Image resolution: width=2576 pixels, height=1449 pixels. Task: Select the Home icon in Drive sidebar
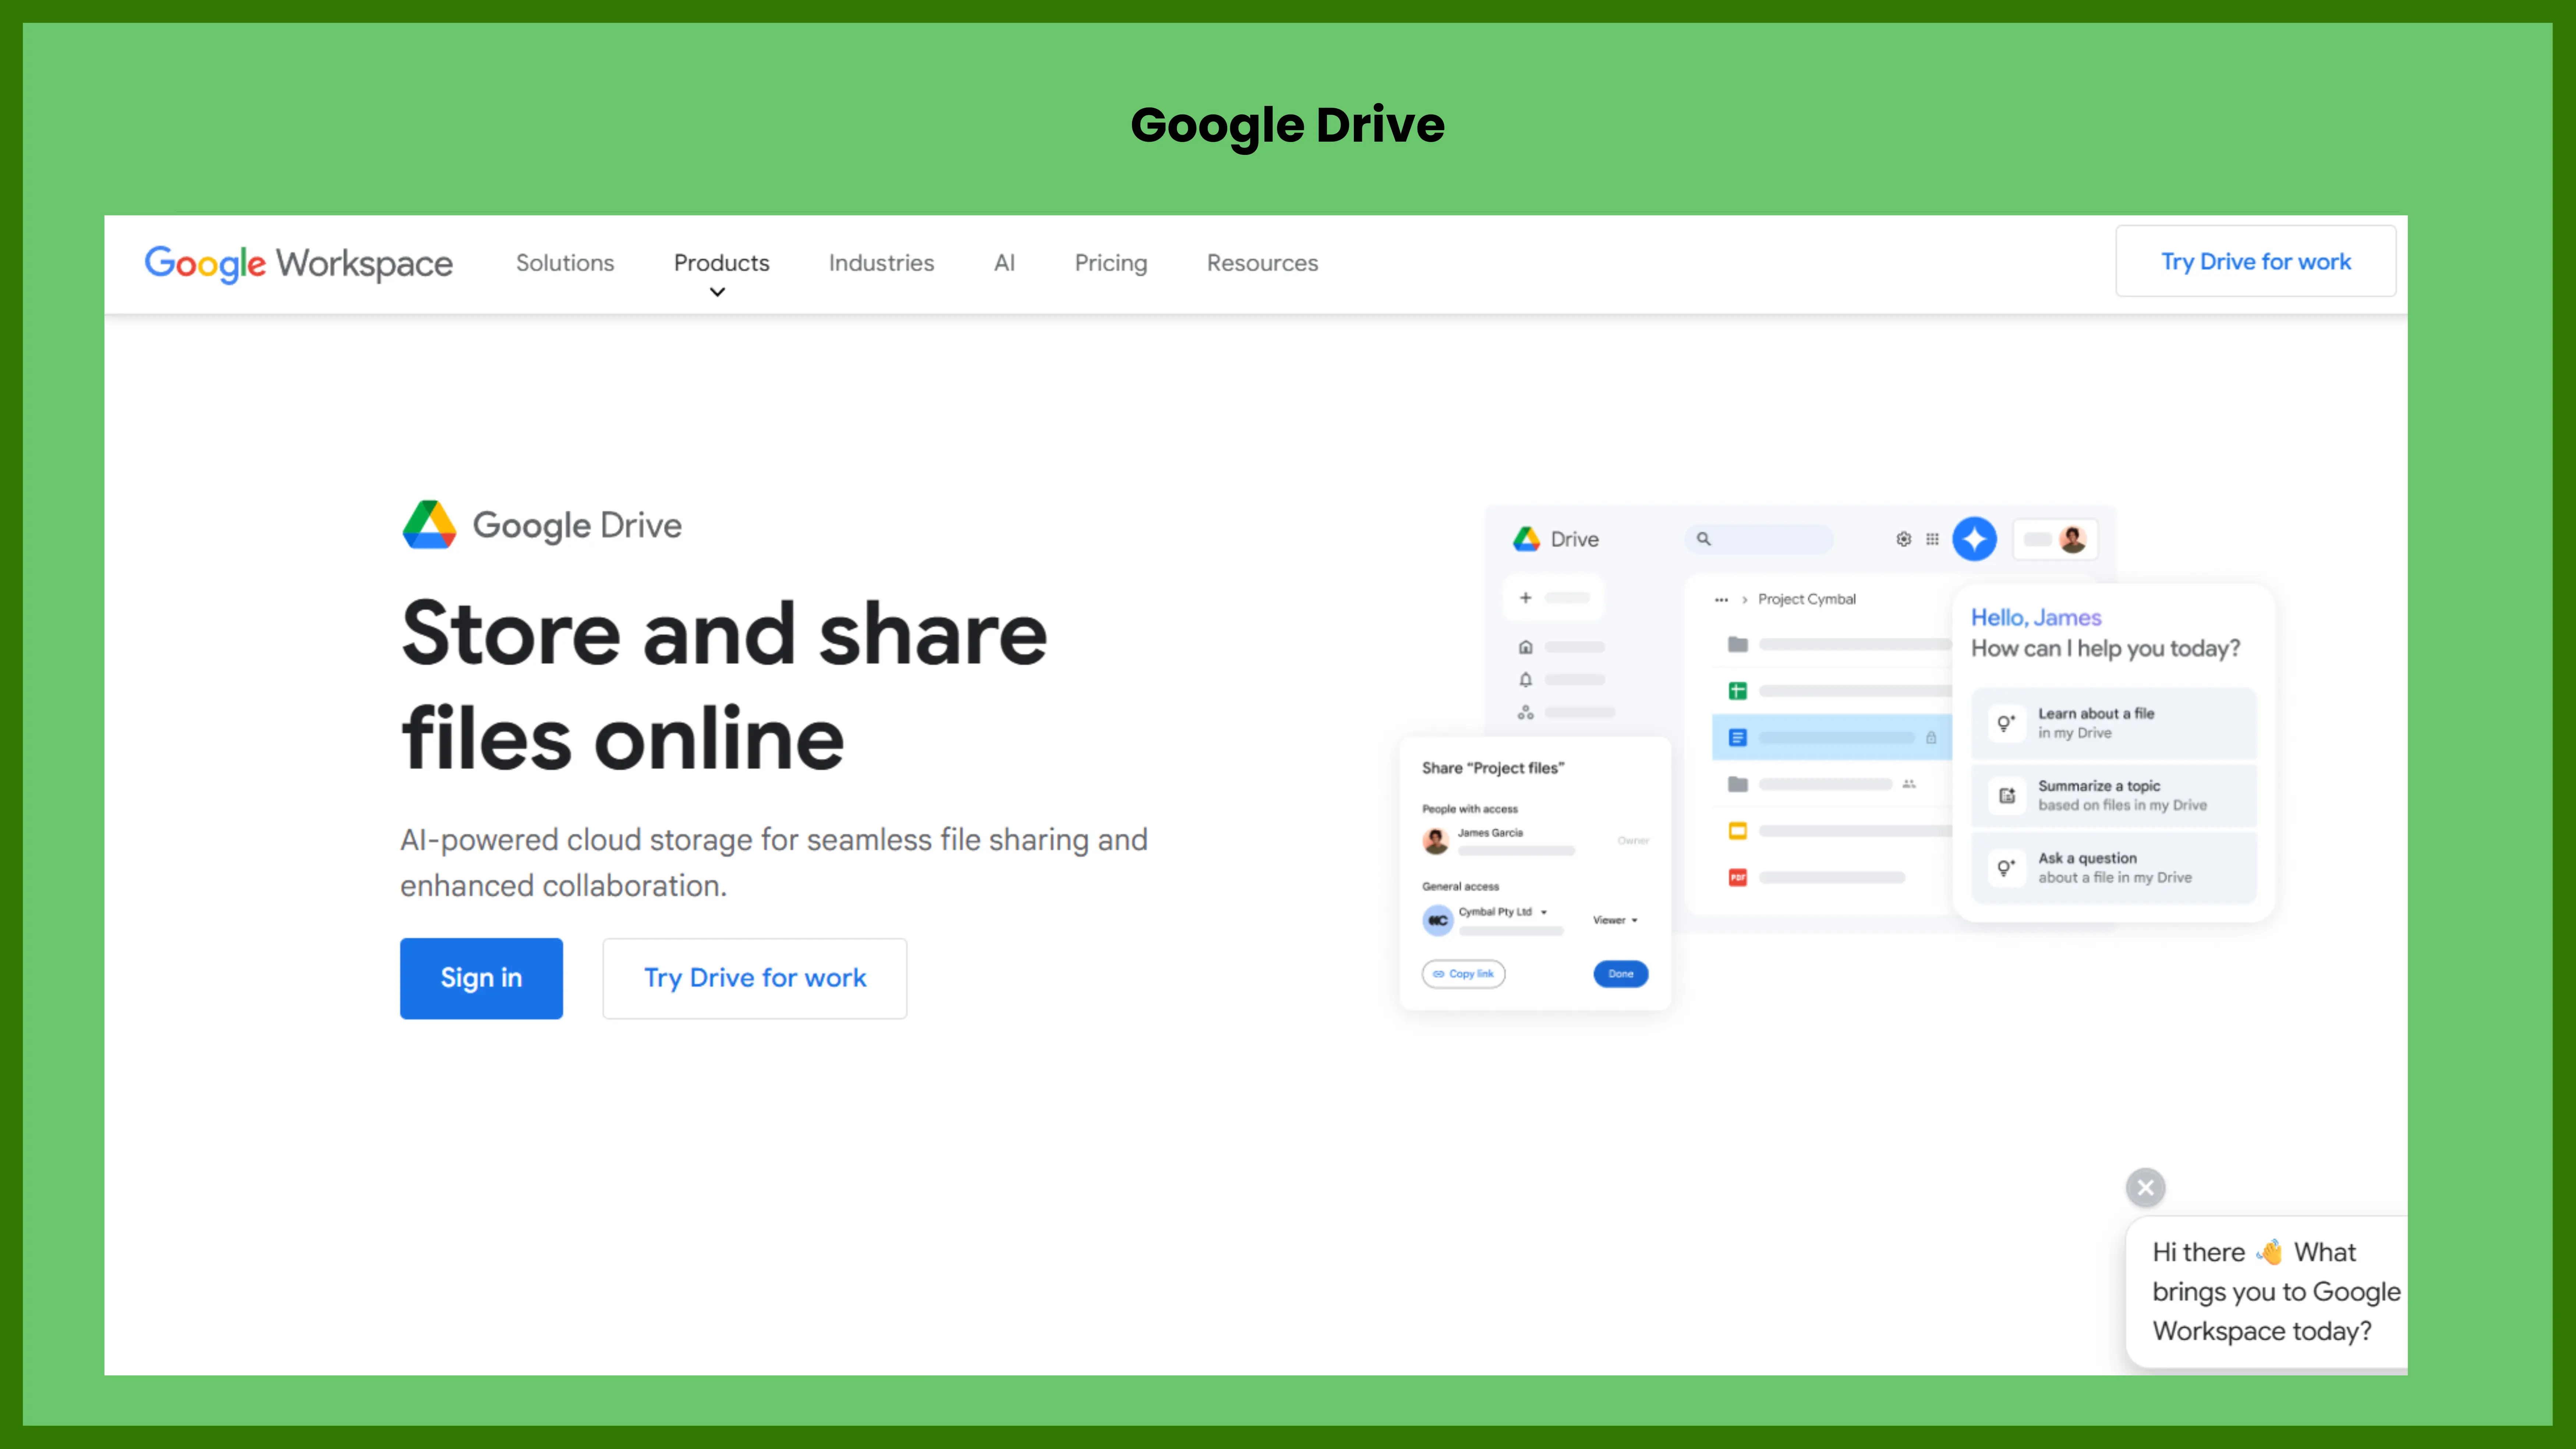click(1525, 647)
